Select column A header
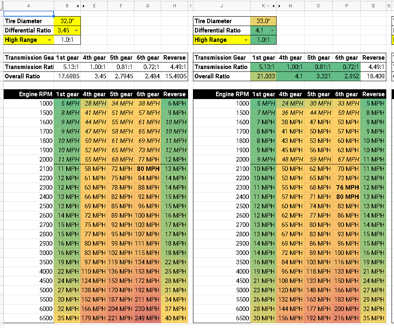 (x=29, y=6)
